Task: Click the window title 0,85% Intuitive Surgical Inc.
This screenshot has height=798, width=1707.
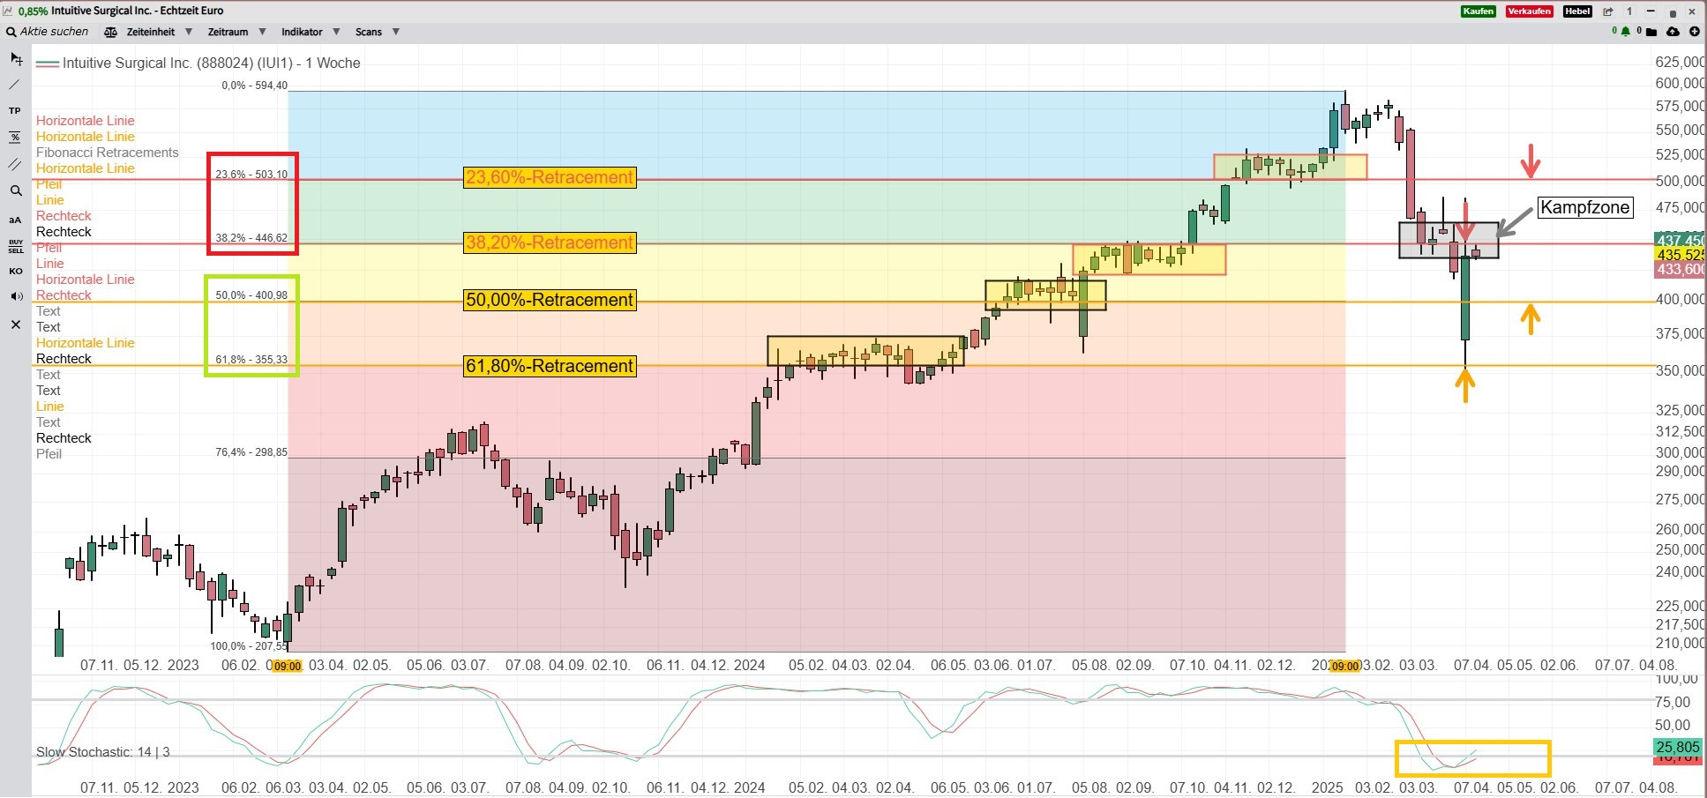Action: coord(120,11)
